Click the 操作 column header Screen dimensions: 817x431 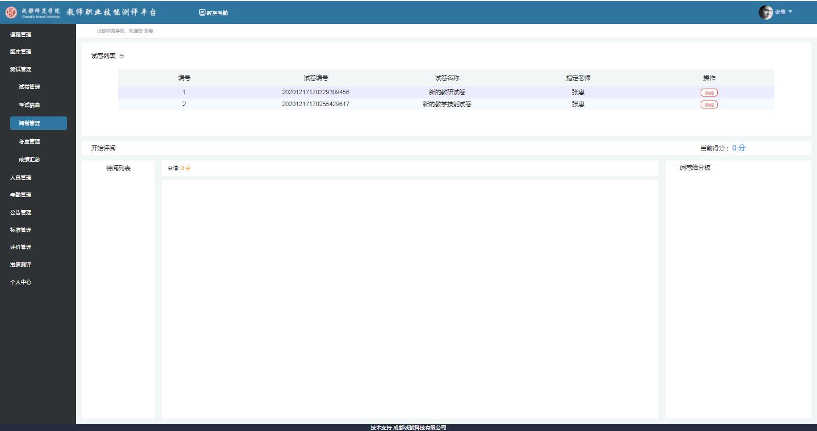click(709, 78)
